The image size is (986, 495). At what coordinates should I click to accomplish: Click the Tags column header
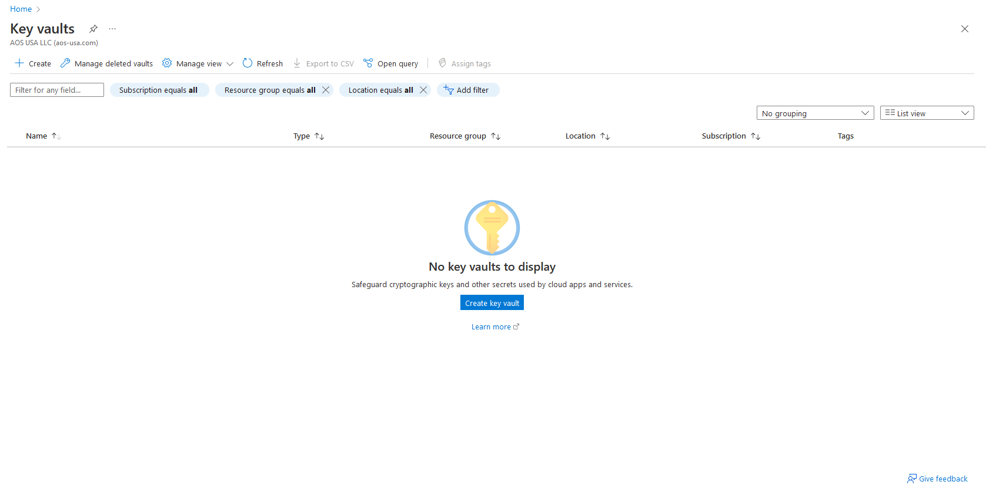point(845,136)
